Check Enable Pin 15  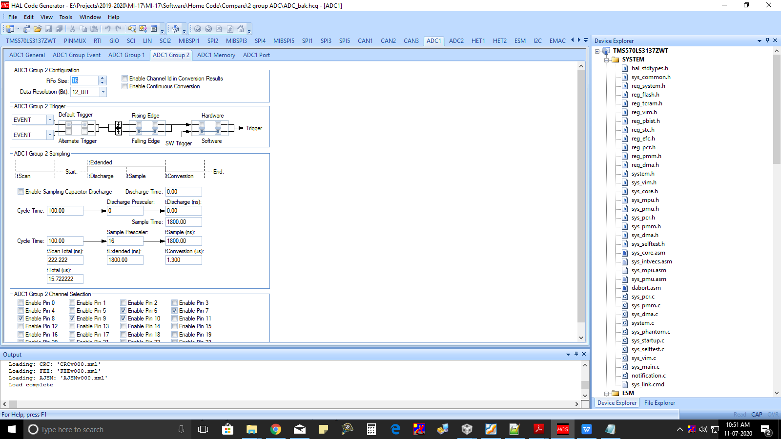pyautogui.click(x=175, y=326)
